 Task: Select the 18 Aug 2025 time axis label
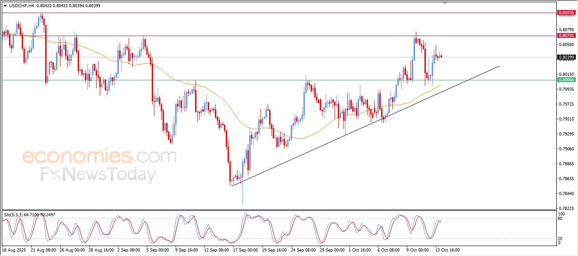[15, 250]
